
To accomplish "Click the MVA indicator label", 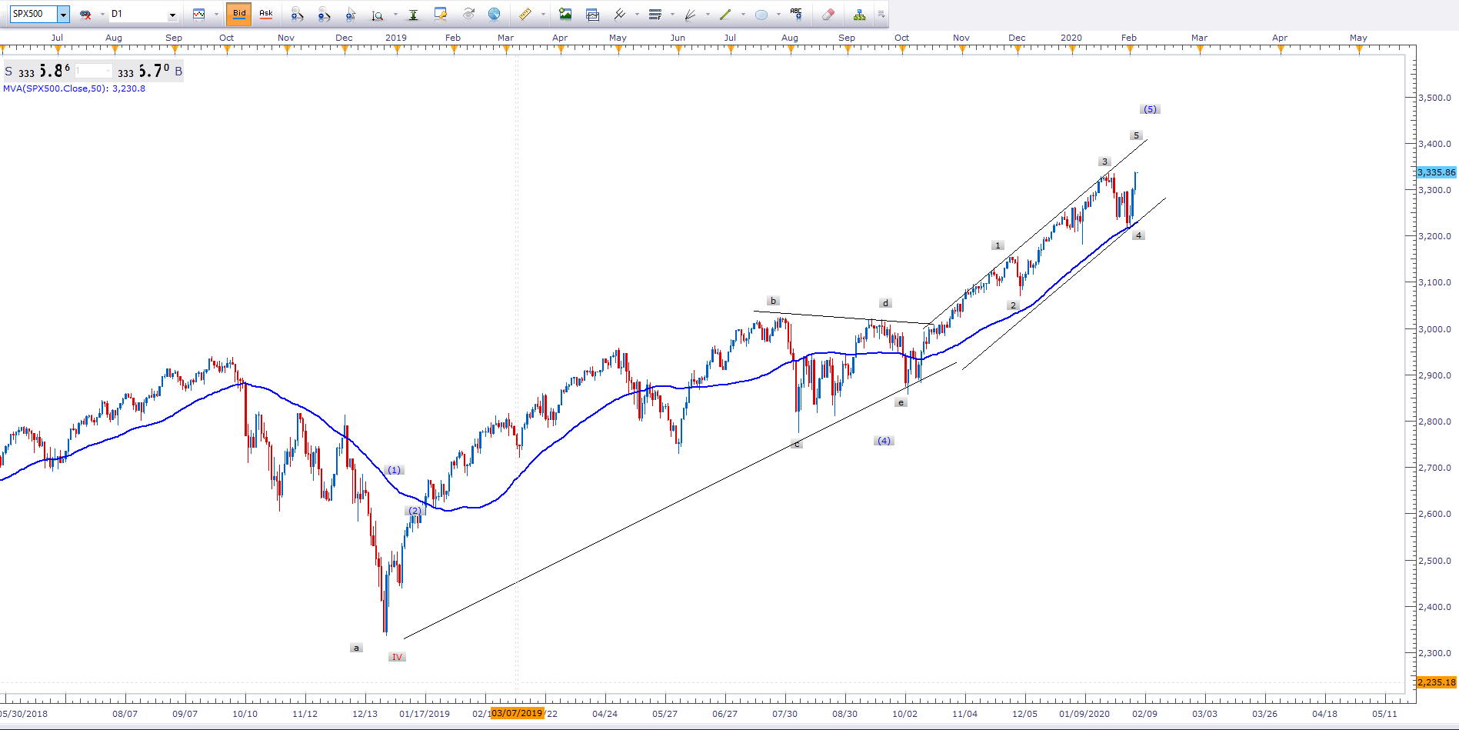I will point(74,88).
